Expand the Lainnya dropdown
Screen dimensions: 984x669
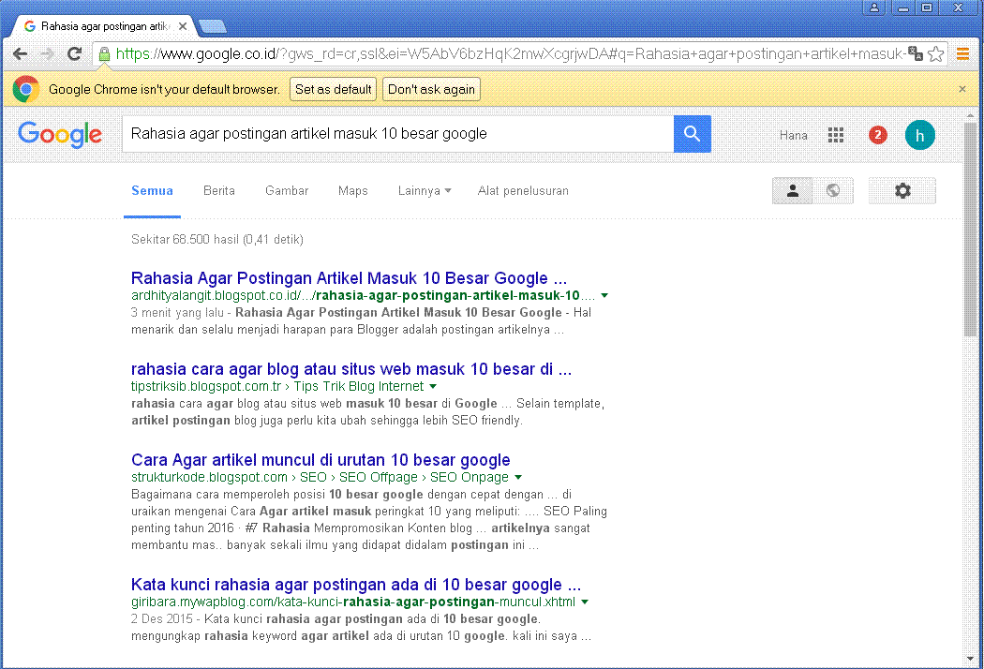point(425,191)
